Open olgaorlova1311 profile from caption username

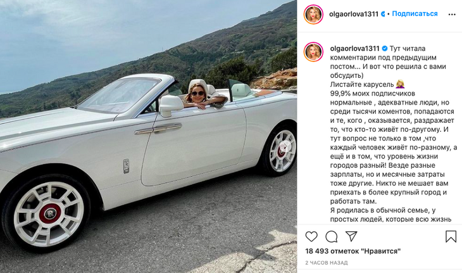pos(355,48)
